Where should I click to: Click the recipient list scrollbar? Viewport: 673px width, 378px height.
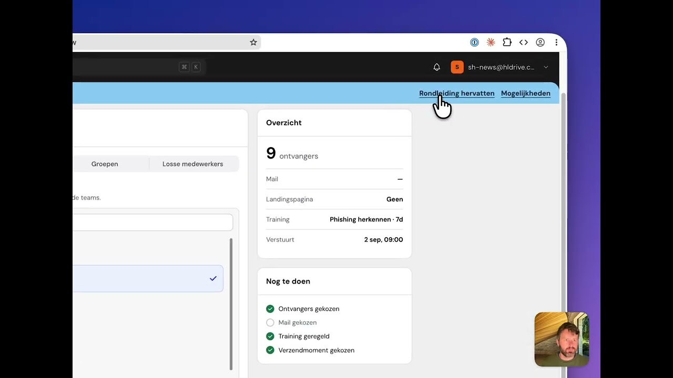pos(231,304)
